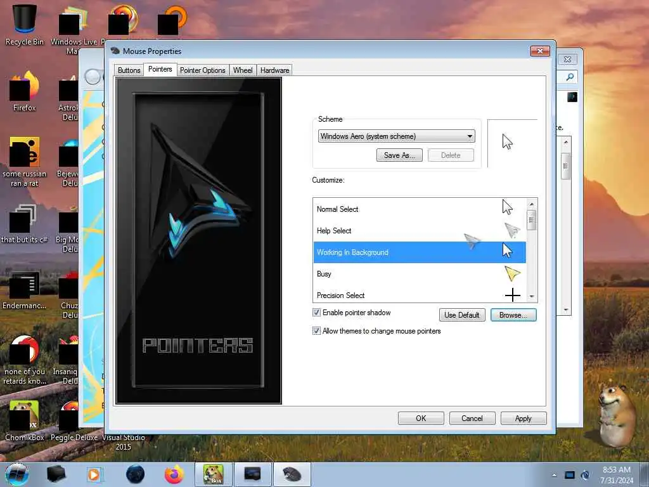The width and height of the screenshot is (649, 487).
Task: Open the Pointer Options tab
Action: 202,70
